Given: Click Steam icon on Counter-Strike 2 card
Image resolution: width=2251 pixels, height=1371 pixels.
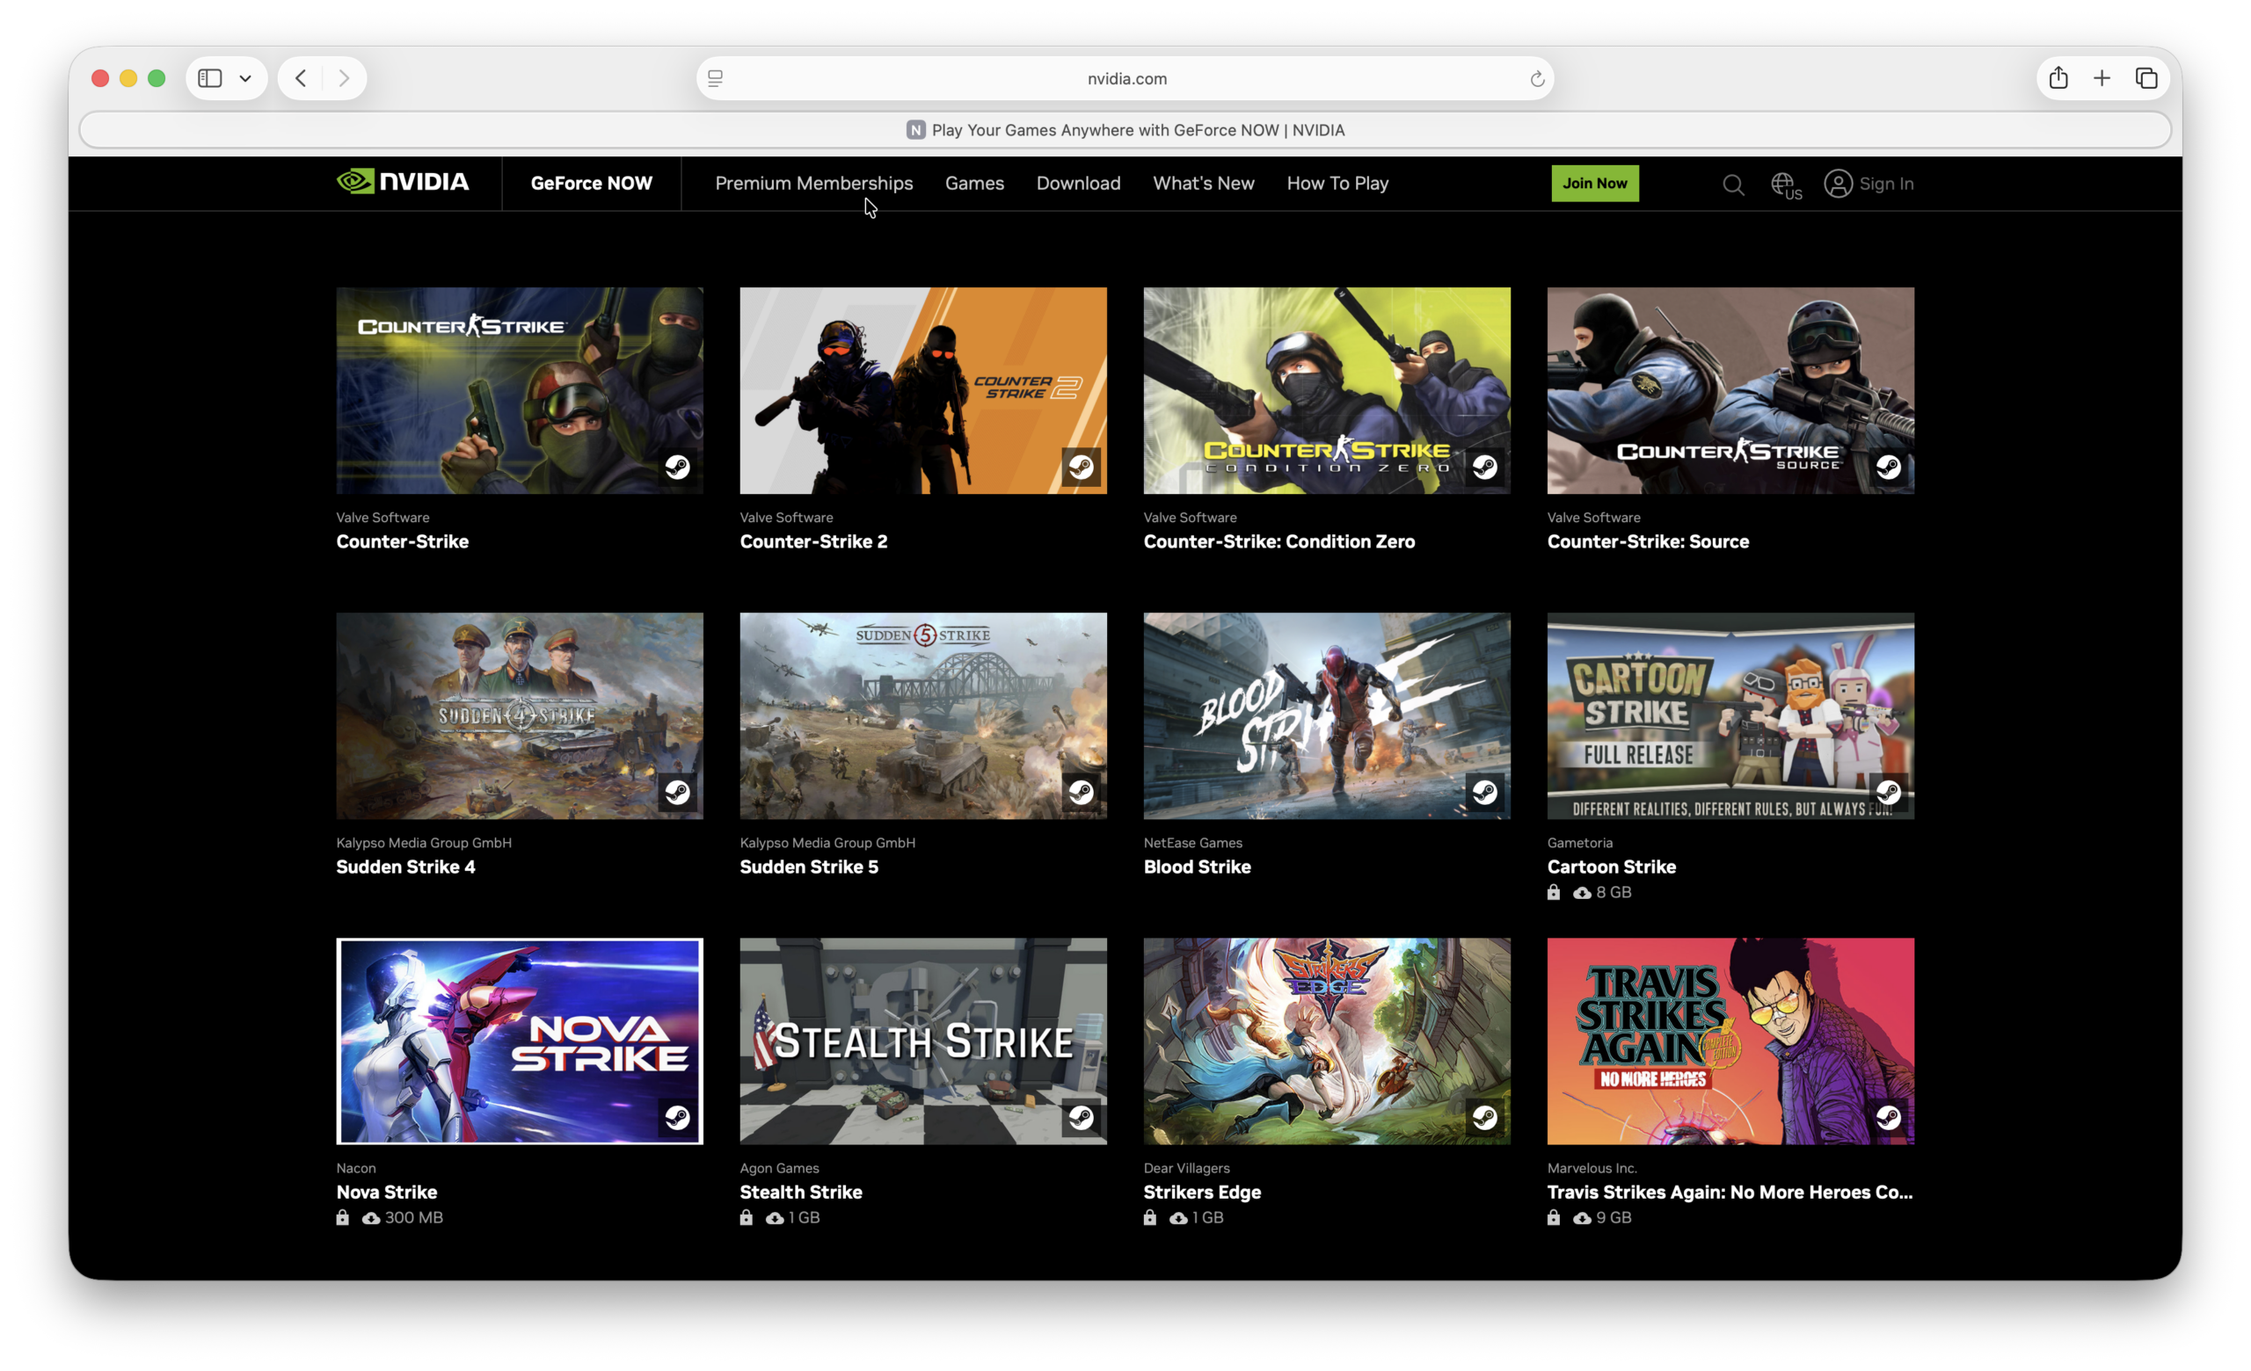Looking at the screenshot, I should (1081, 468).
